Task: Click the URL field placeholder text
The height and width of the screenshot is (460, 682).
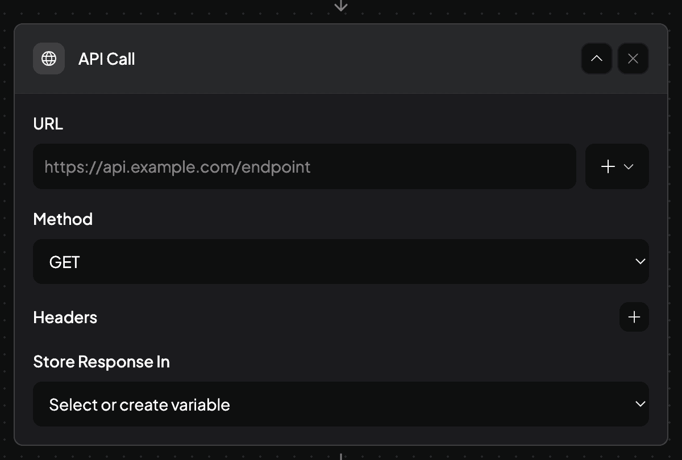Action: [177, 166]
